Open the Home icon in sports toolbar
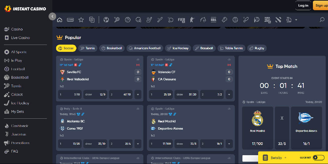The image size is (328, 164). coord(60,20)
